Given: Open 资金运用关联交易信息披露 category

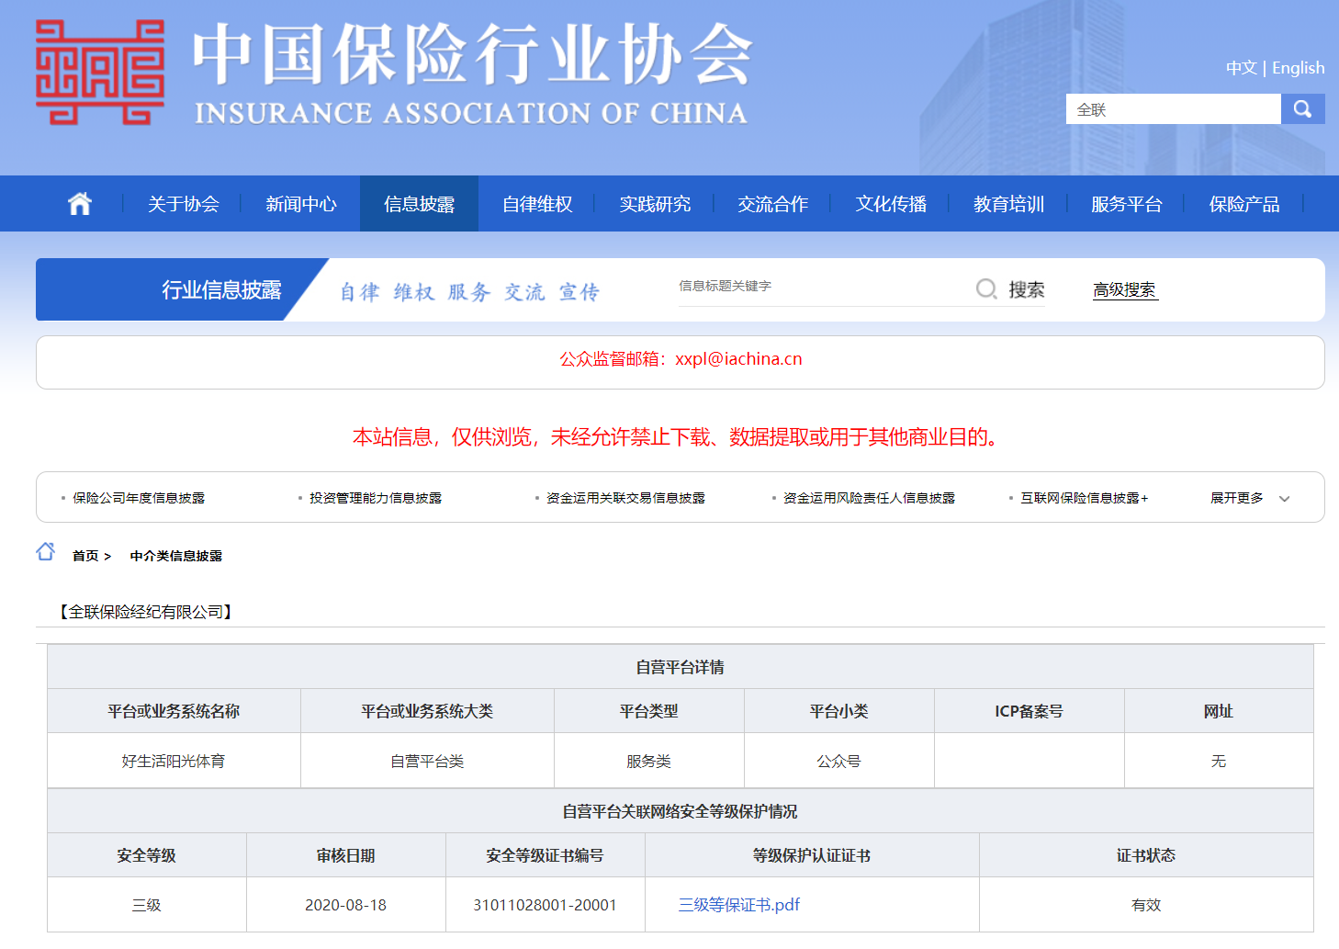Looking at the screenshot, I should click(625, 498).
